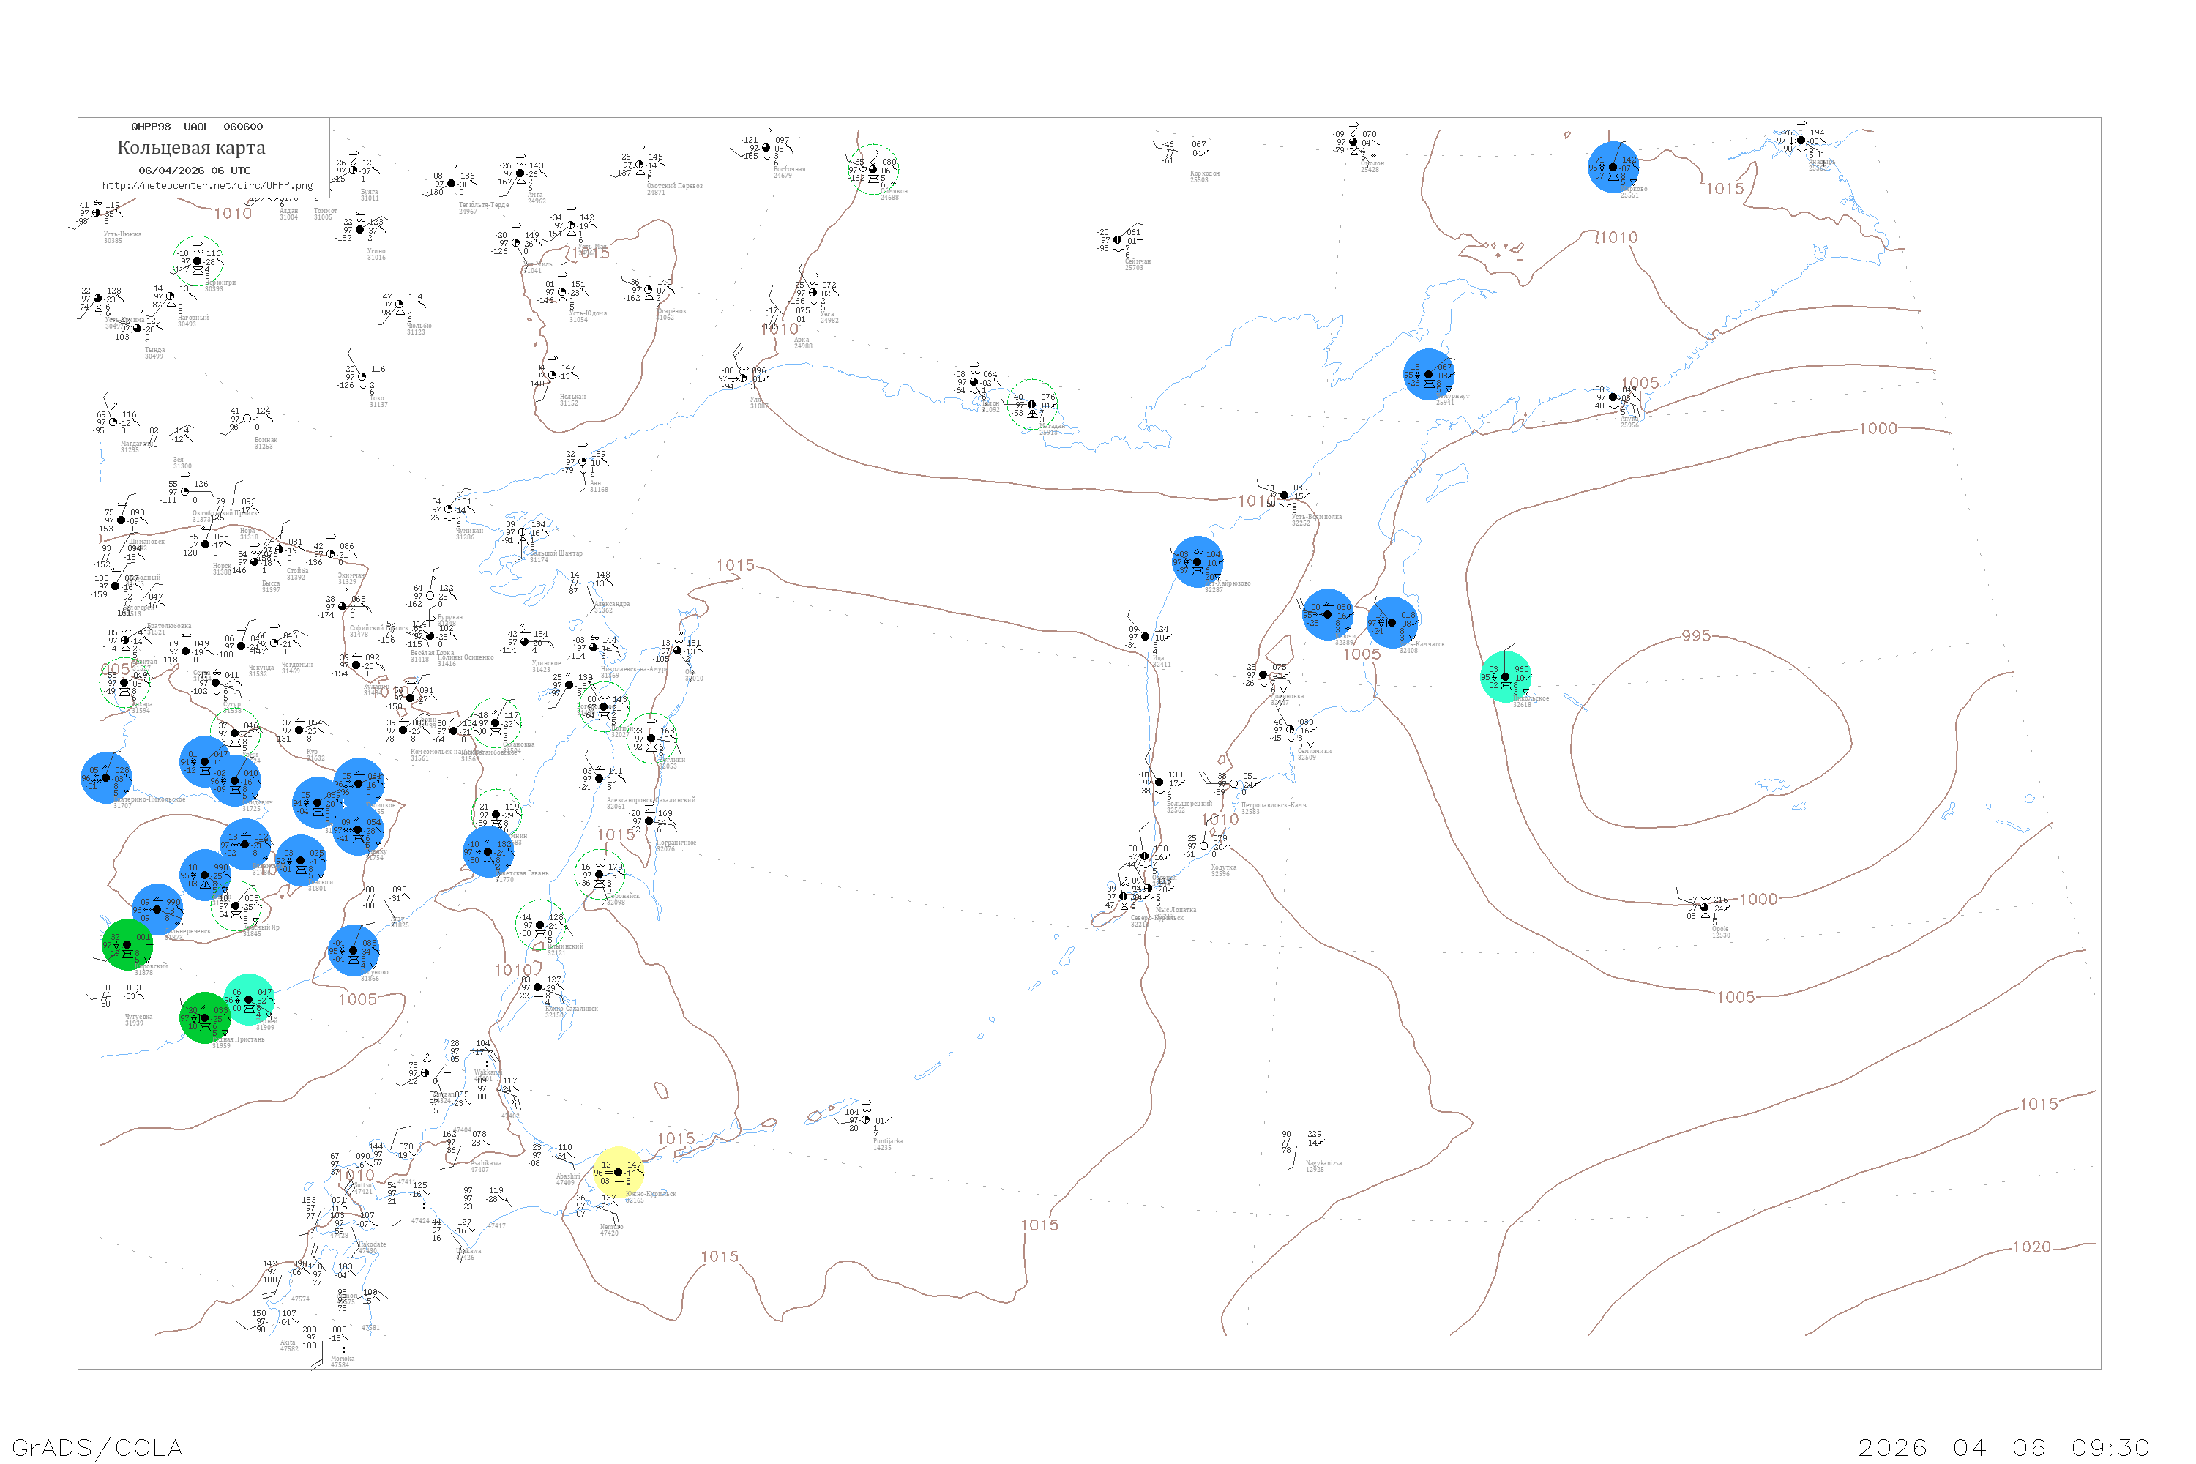Click the turquoise Терней station 31909 marker
2196x1464 pixels.
[248, 1000]
